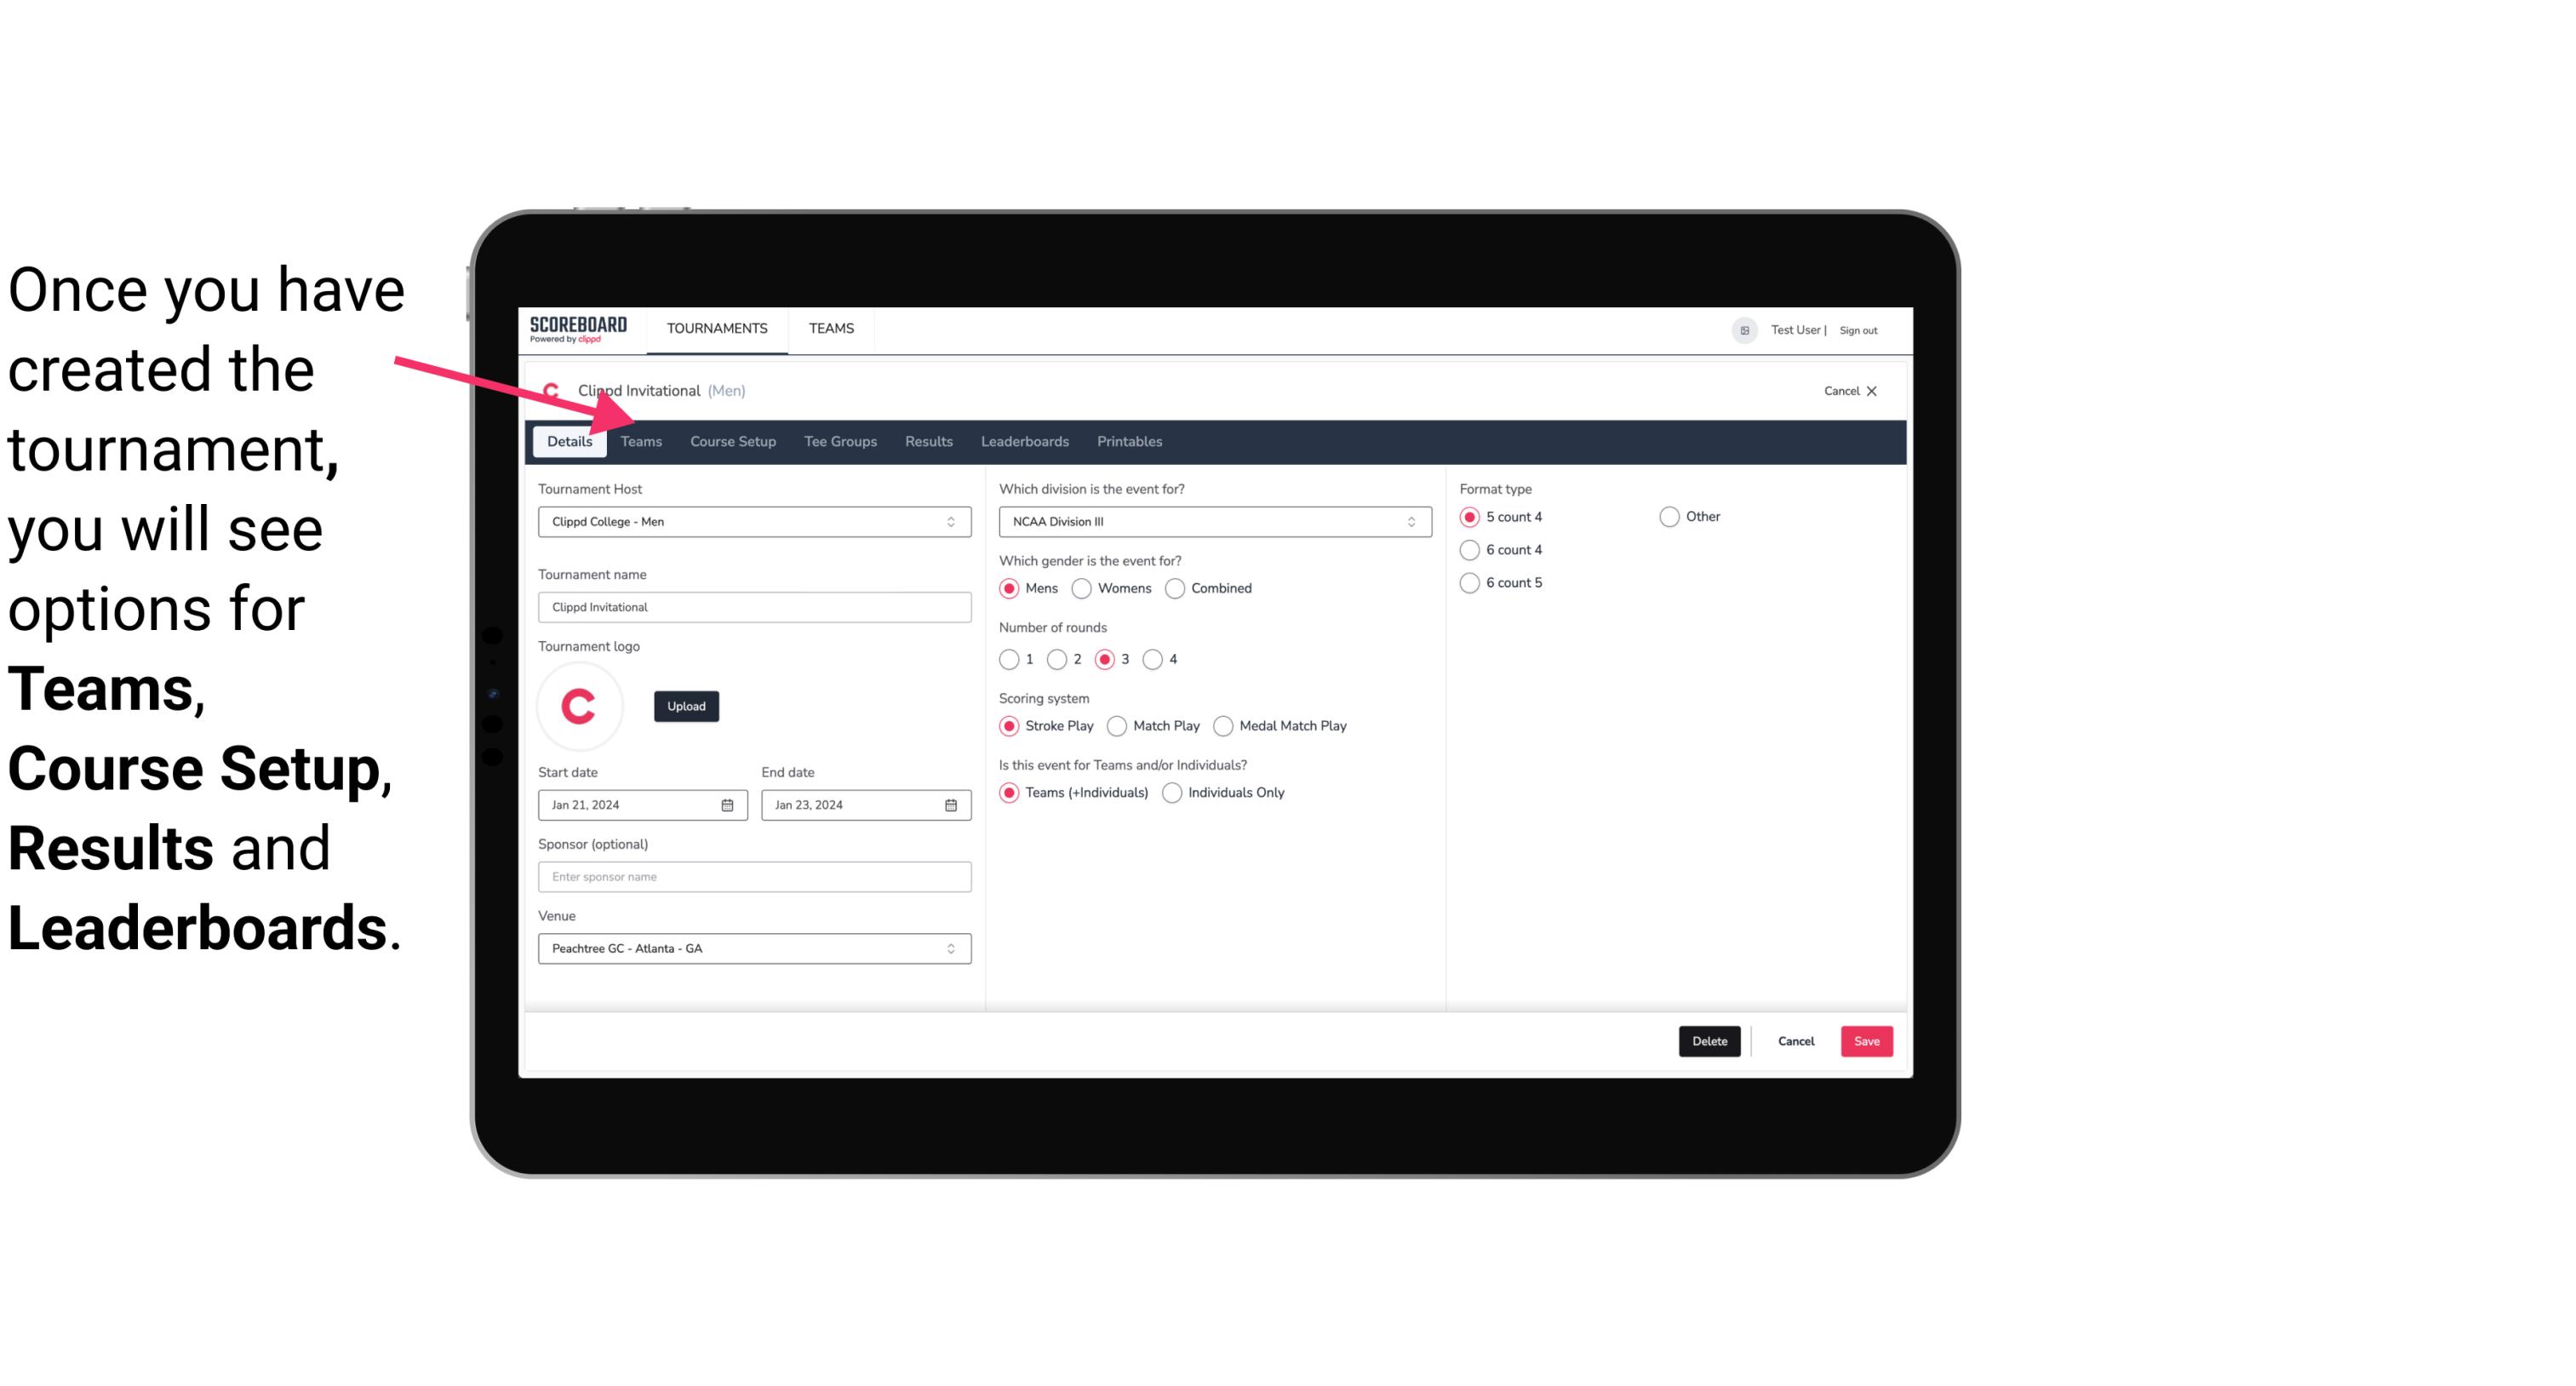
Task: Click the Clippd College tournament host icon
Action: [554, 391]
